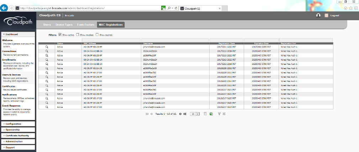Screen dimensions: 359x152
Task: Go back with the browser back arrow
Action: click(4, 8)
